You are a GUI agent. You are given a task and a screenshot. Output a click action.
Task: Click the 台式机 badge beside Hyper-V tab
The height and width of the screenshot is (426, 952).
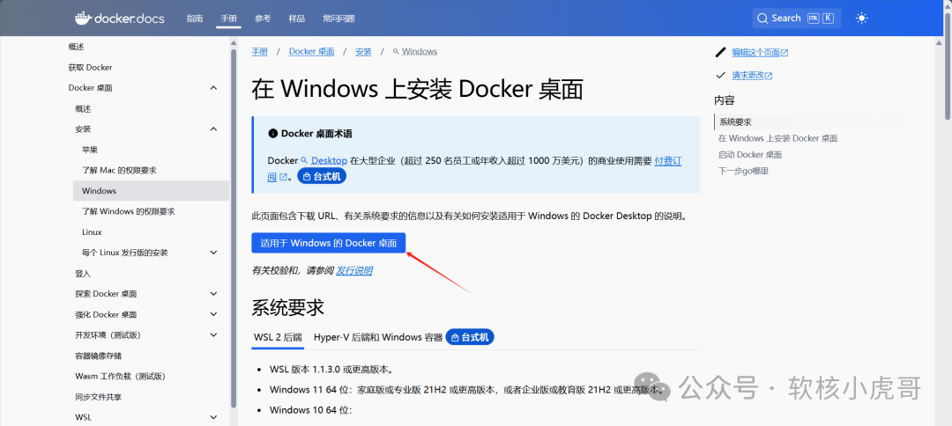(470, 337)
